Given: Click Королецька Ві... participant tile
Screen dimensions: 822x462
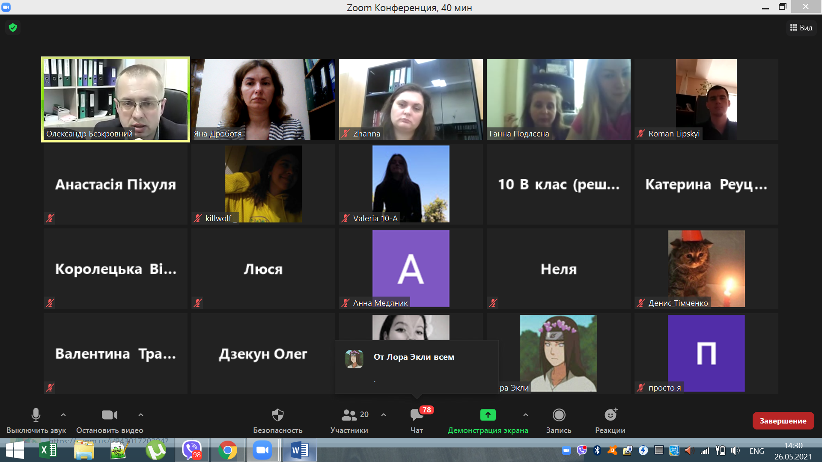Looking at the screenshot, I should point(116,269).
